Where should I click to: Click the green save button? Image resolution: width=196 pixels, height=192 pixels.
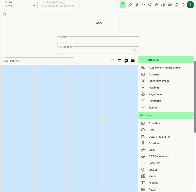(190, 5)
